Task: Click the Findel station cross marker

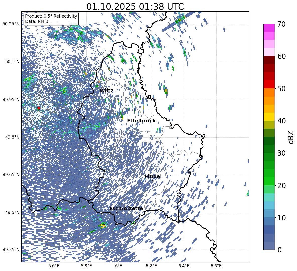Action: 153,181
